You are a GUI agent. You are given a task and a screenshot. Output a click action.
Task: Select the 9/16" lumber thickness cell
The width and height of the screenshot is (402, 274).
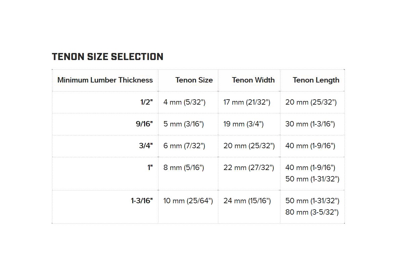point(144,124)
